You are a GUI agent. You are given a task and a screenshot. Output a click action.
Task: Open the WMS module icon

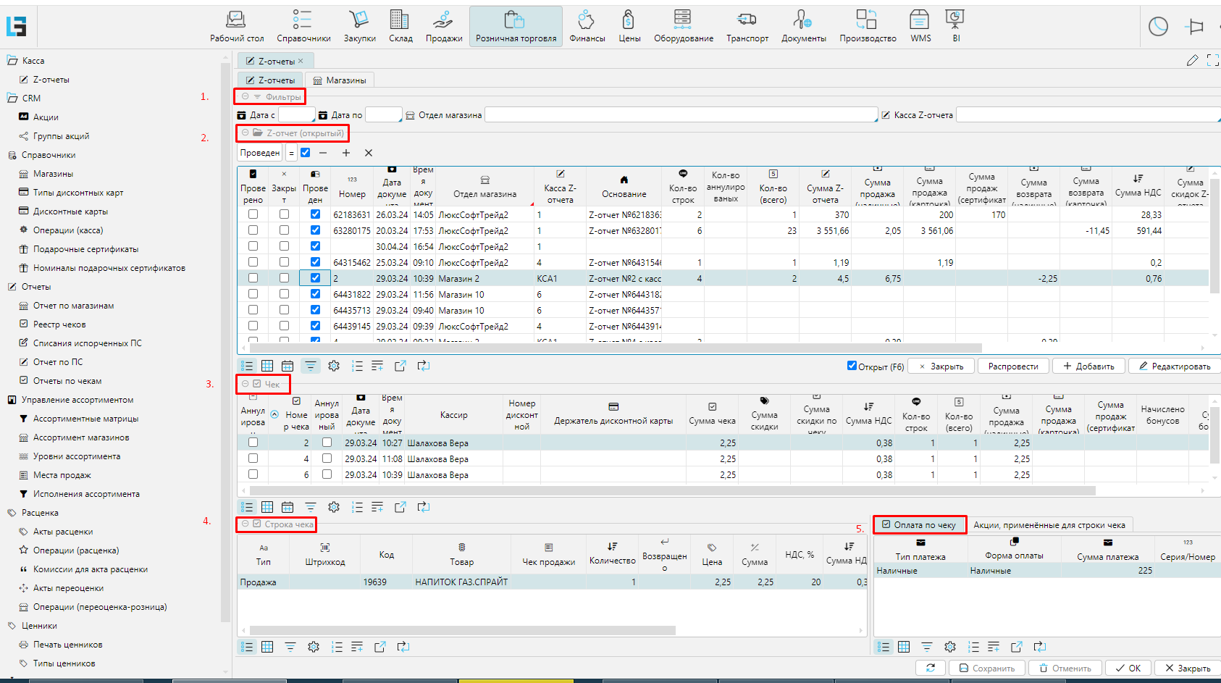pos(920,20)
